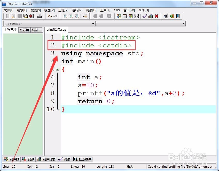Click the Rebuild All icon
Screen dimensions: 219x171
pos(137,16)
